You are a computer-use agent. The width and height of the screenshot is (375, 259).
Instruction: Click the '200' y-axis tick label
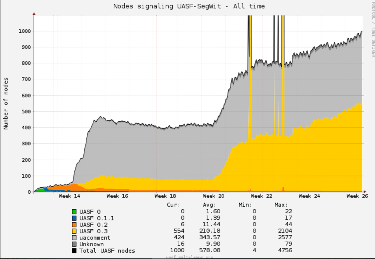pyautogui.click(x=26, y=160)
